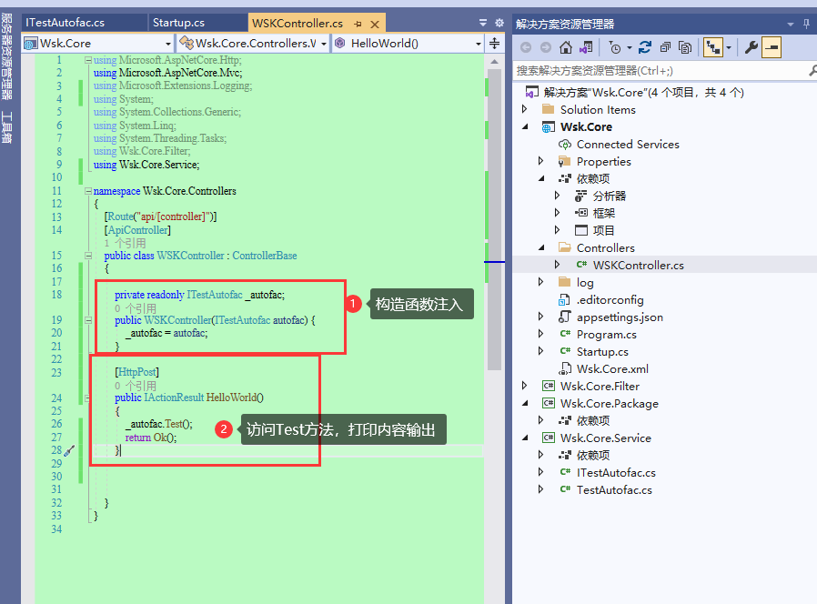Click '1 个引用' CodeLens above class
Image resolution: width=817 pixels, height=604 pixels.
pos(125,244)
